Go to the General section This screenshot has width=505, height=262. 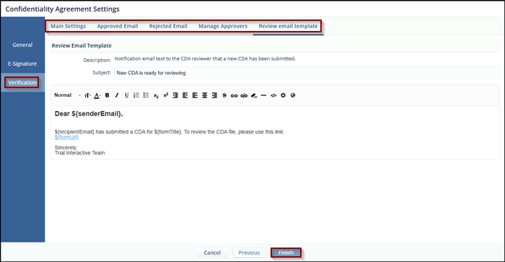pos(22,45)
